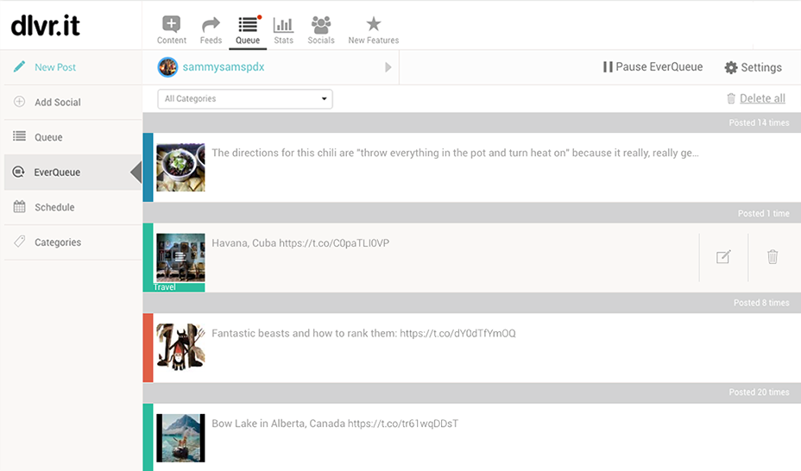This screenshot has height=471, width=801.
Task: Click 'Posted 1 time' text
Action: 763,214
